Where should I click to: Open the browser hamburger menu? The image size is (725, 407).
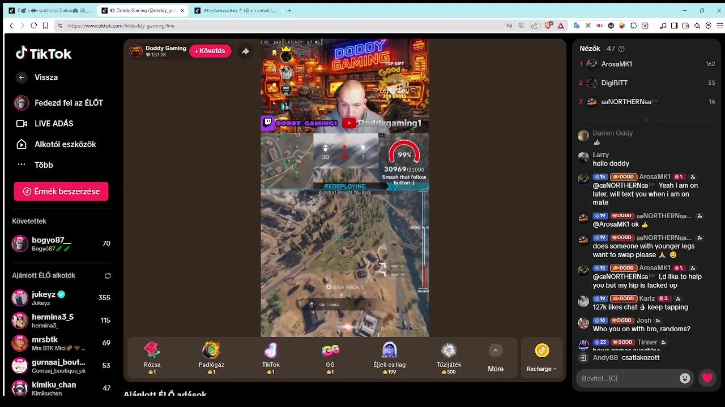point(720,25)
